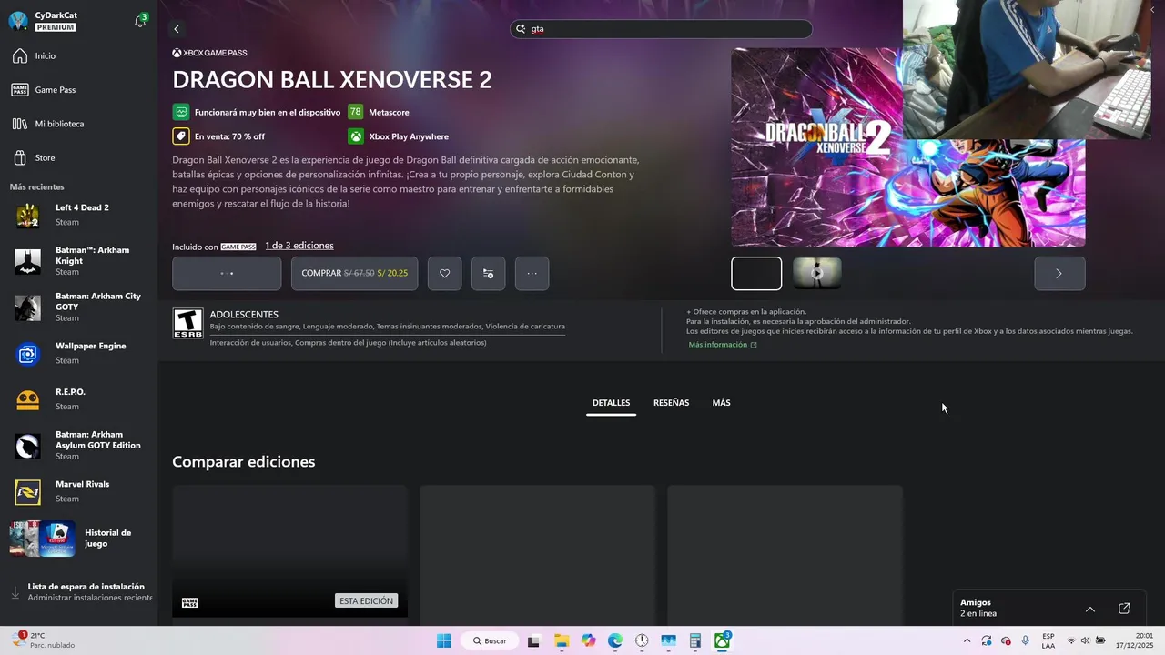Viewport: 1165px width, 655px height.
Task: Show hidden tray icons chevron
Action: click(967, 640)
